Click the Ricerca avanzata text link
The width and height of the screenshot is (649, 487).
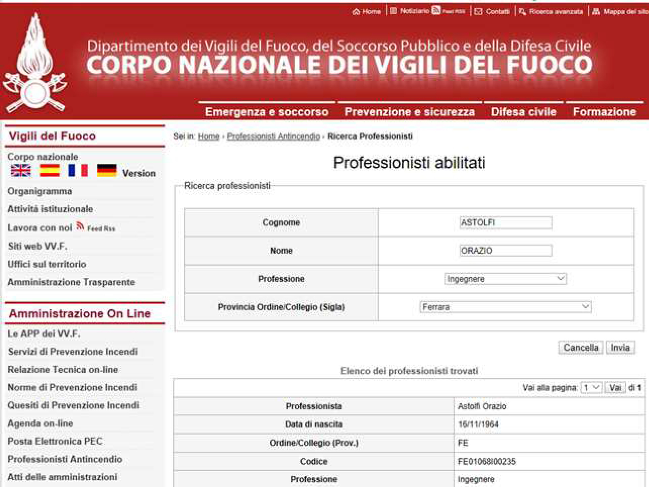(x=556, y=12)
